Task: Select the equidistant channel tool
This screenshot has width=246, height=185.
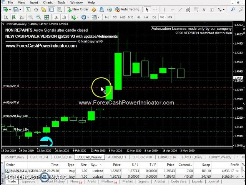Action: [188, 10]
